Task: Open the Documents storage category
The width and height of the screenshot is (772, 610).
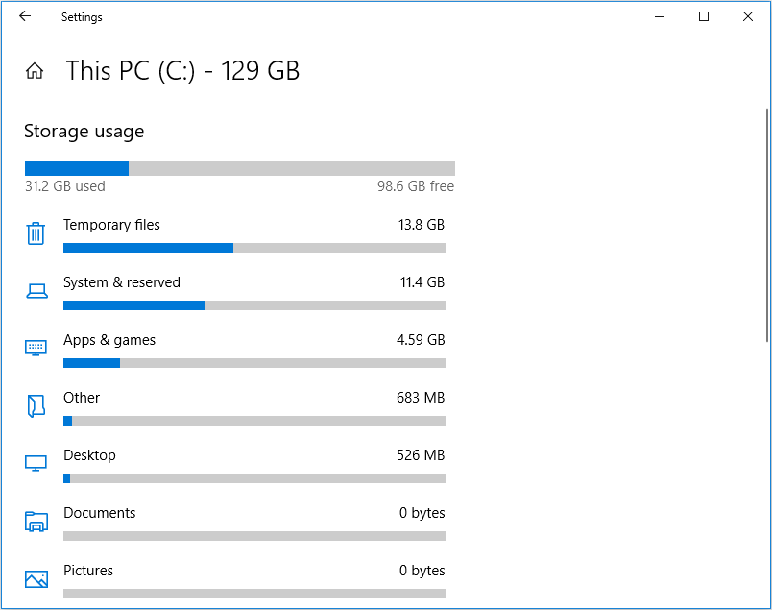Action: click(100, 513)
